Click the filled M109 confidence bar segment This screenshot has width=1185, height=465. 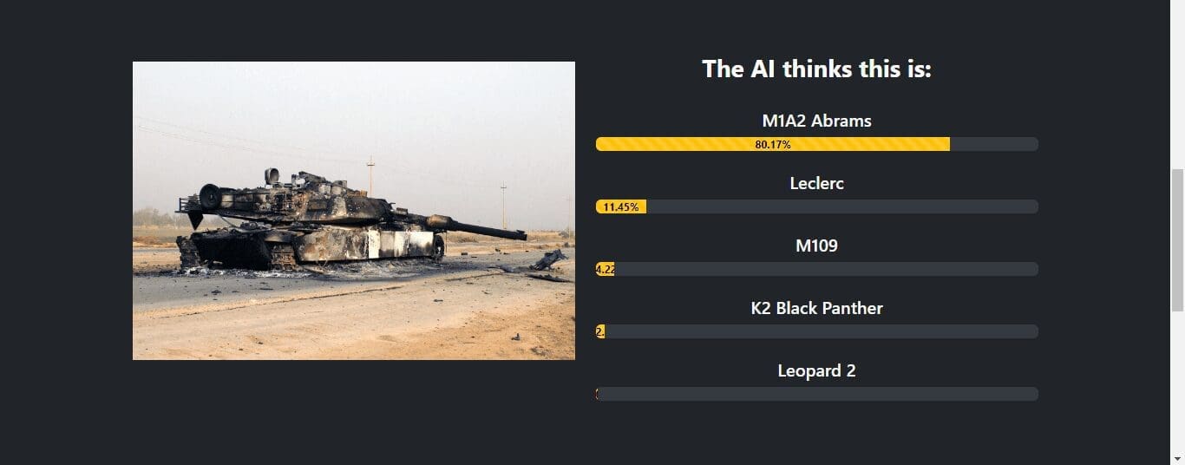click(606, 269)
